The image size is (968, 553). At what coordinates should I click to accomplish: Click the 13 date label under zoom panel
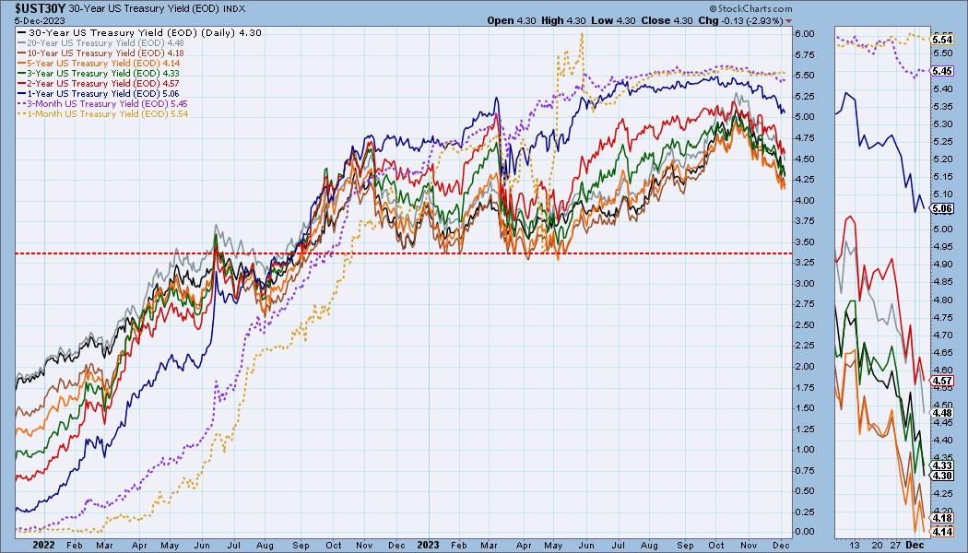854,545
